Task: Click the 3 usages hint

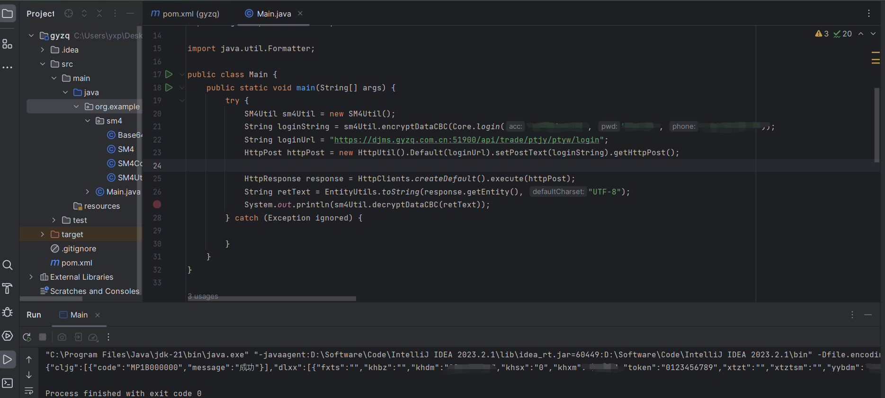Action: click(x=203, y=296)
